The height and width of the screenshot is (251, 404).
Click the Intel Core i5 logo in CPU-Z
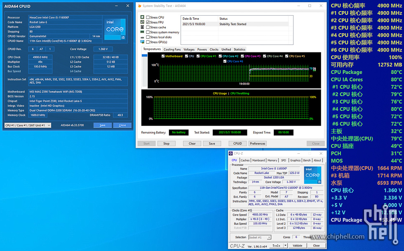pyautogui.click(x=312, y=175)
